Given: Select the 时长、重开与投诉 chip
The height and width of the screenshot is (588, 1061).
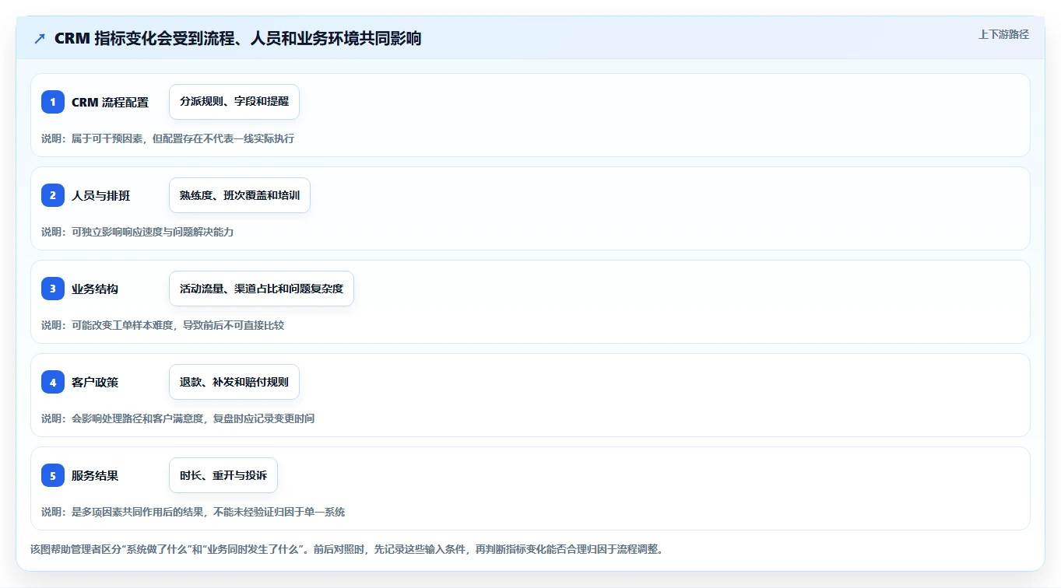Looking at the screenshot, I should pos(223,475).
